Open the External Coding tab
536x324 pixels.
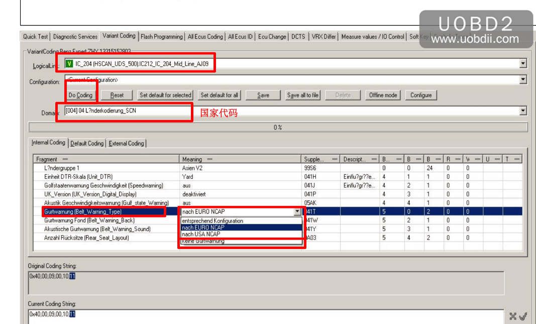(126, 143)
